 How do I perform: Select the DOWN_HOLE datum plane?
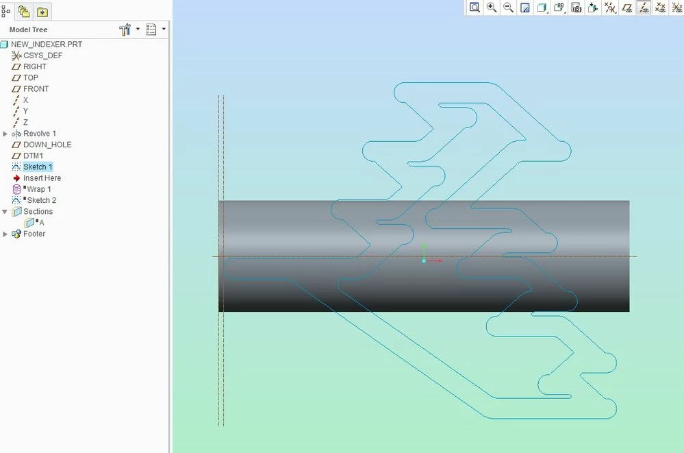click(x=47, y=145)
